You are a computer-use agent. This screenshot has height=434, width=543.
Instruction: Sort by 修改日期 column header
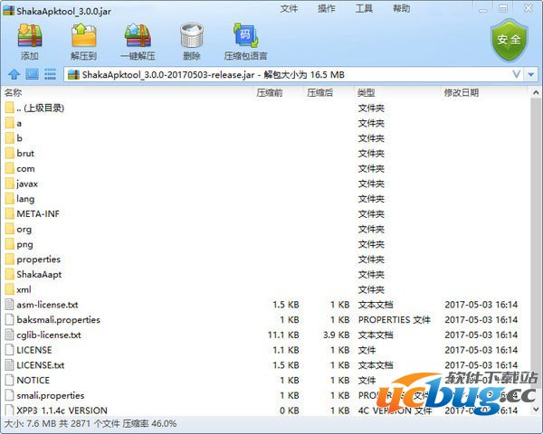(x=462, y=93)
